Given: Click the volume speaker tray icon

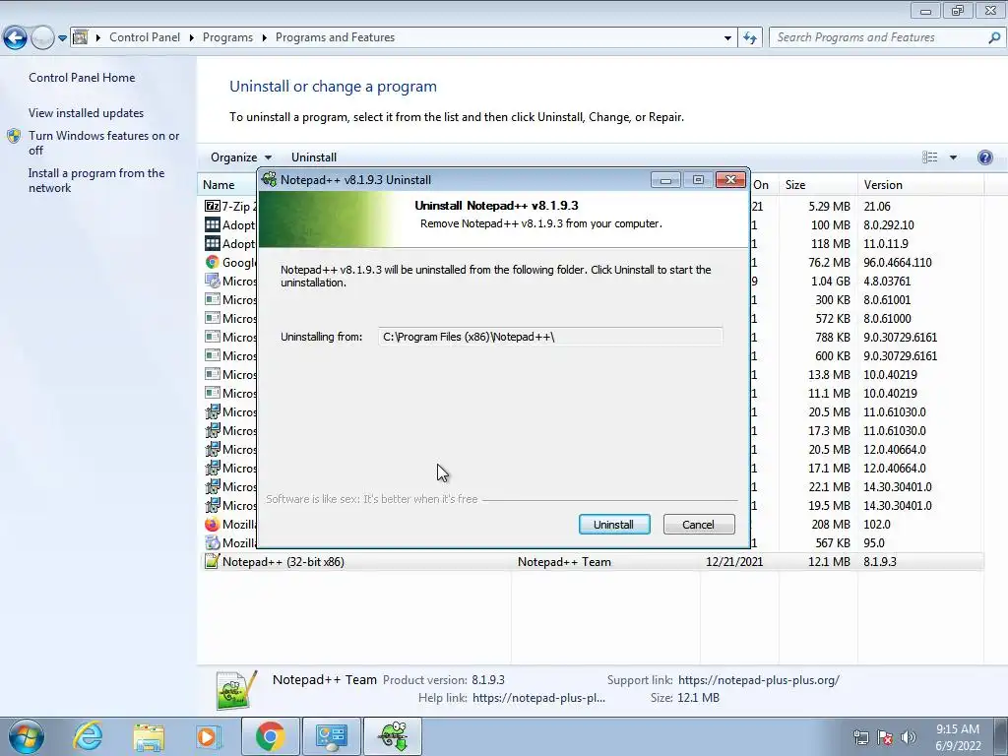Looking at the screenshot, I should point(909,737).
